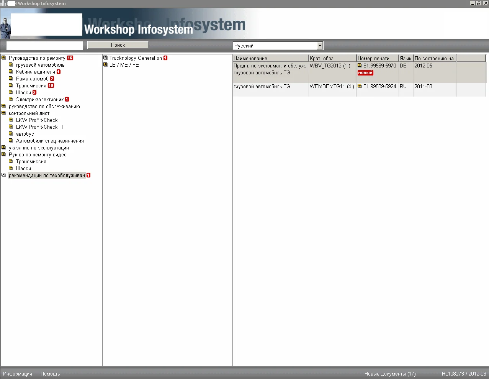Select контрольный лист tree node
The width and height of the screenshot is (489, 379).
coord(29,113)
